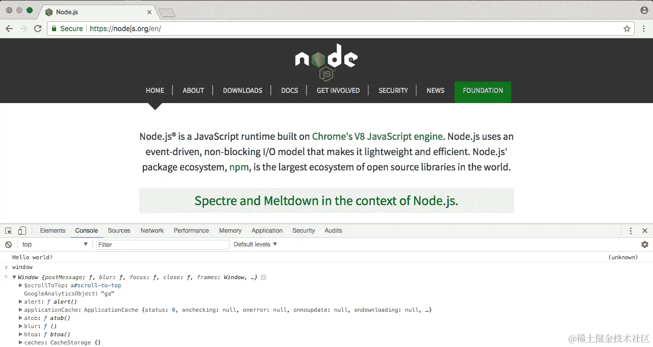
Task: Open the NEWS page
Action: [x=436, y=90]
